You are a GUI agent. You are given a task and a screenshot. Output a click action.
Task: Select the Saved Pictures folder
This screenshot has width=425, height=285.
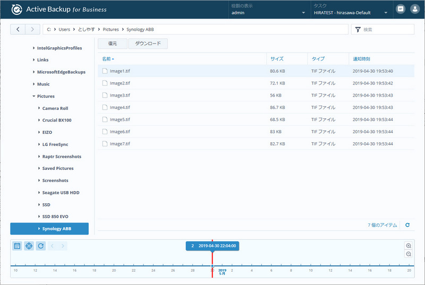coord(58,168)
